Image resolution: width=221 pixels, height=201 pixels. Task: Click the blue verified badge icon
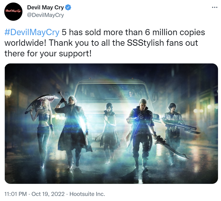click(x=68, y=7)
